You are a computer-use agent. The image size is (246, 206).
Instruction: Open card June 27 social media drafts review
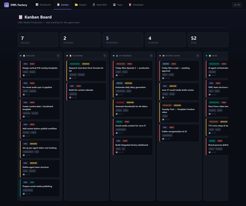click(x=179, y=91)
